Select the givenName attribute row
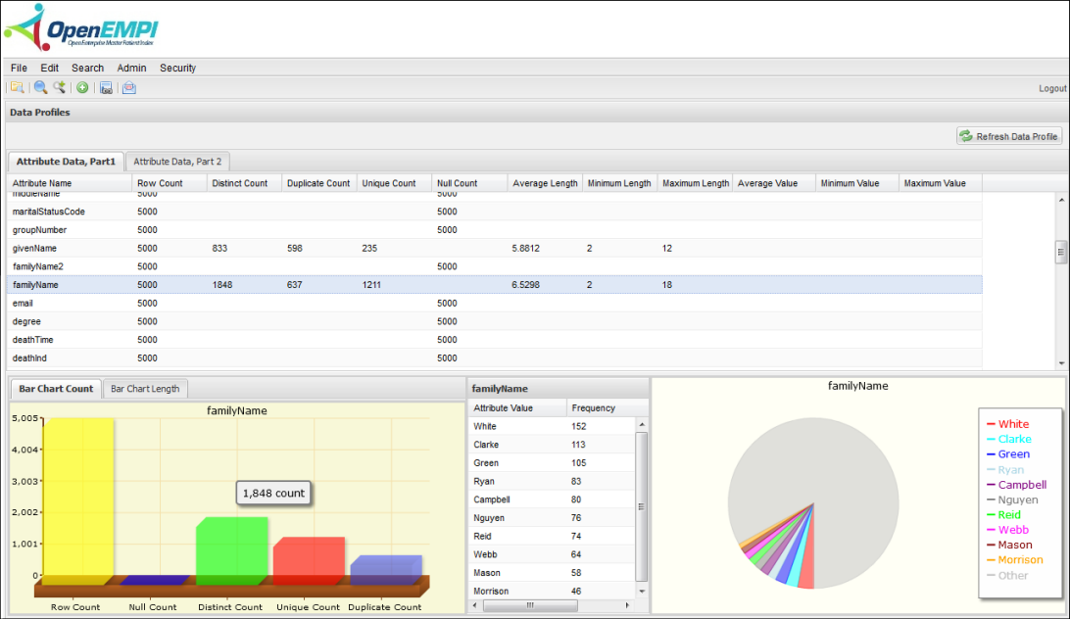This screenshot has width=1070, height=619. [x=495, y=249]
